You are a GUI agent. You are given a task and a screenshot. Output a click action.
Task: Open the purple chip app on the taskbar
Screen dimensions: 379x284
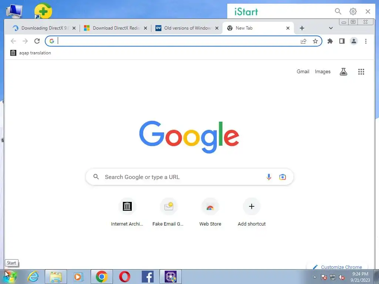[171, 277]
